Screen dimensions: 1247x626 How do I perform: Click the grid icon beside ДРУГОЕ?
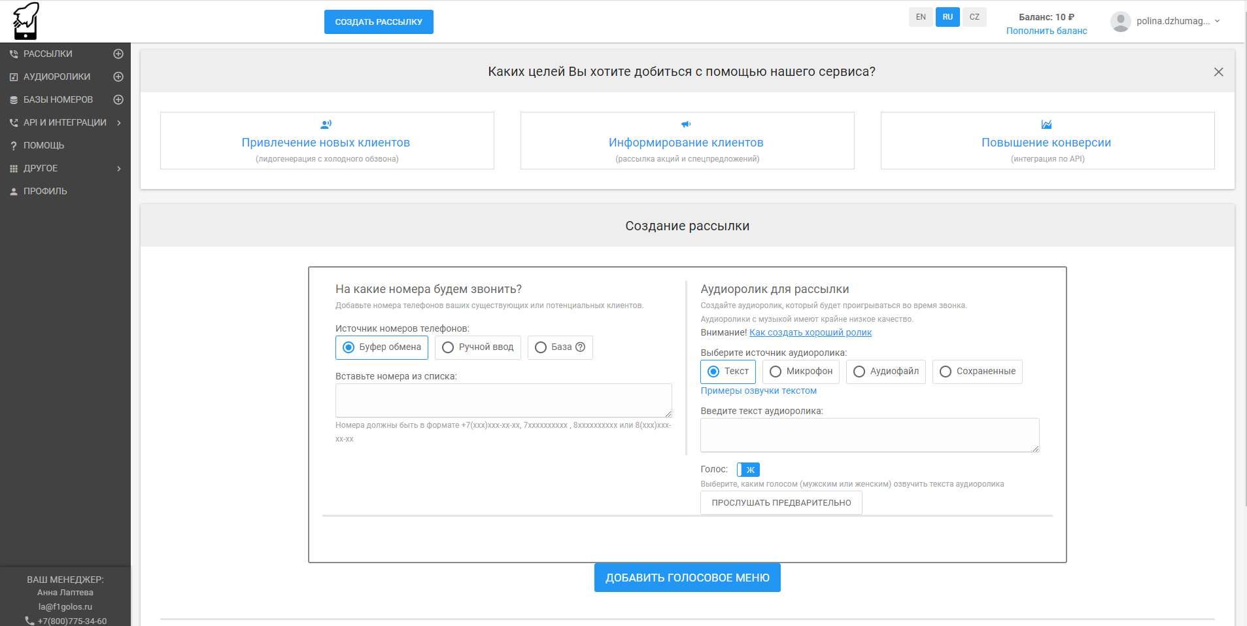(14, 169)
